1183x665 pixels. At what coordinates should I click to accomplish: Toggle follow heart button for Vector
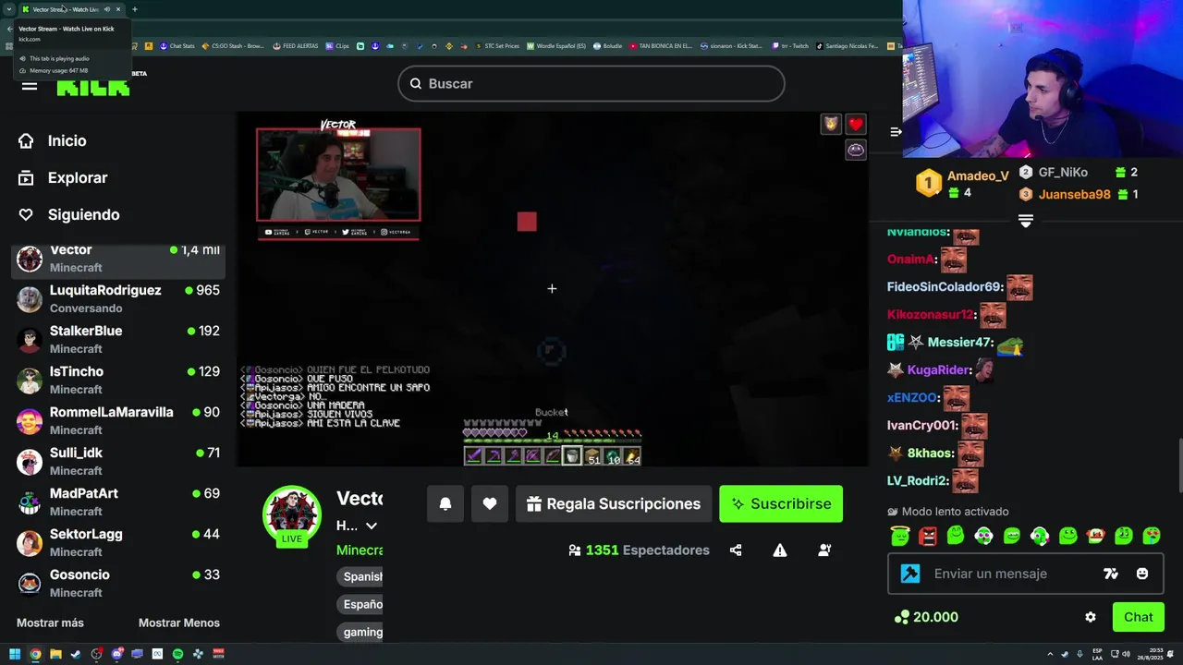(490, 503)
